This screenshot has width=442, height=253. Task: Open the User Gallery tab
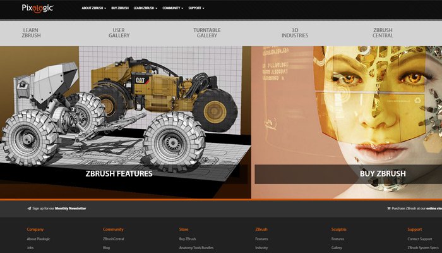pos(119,33)
